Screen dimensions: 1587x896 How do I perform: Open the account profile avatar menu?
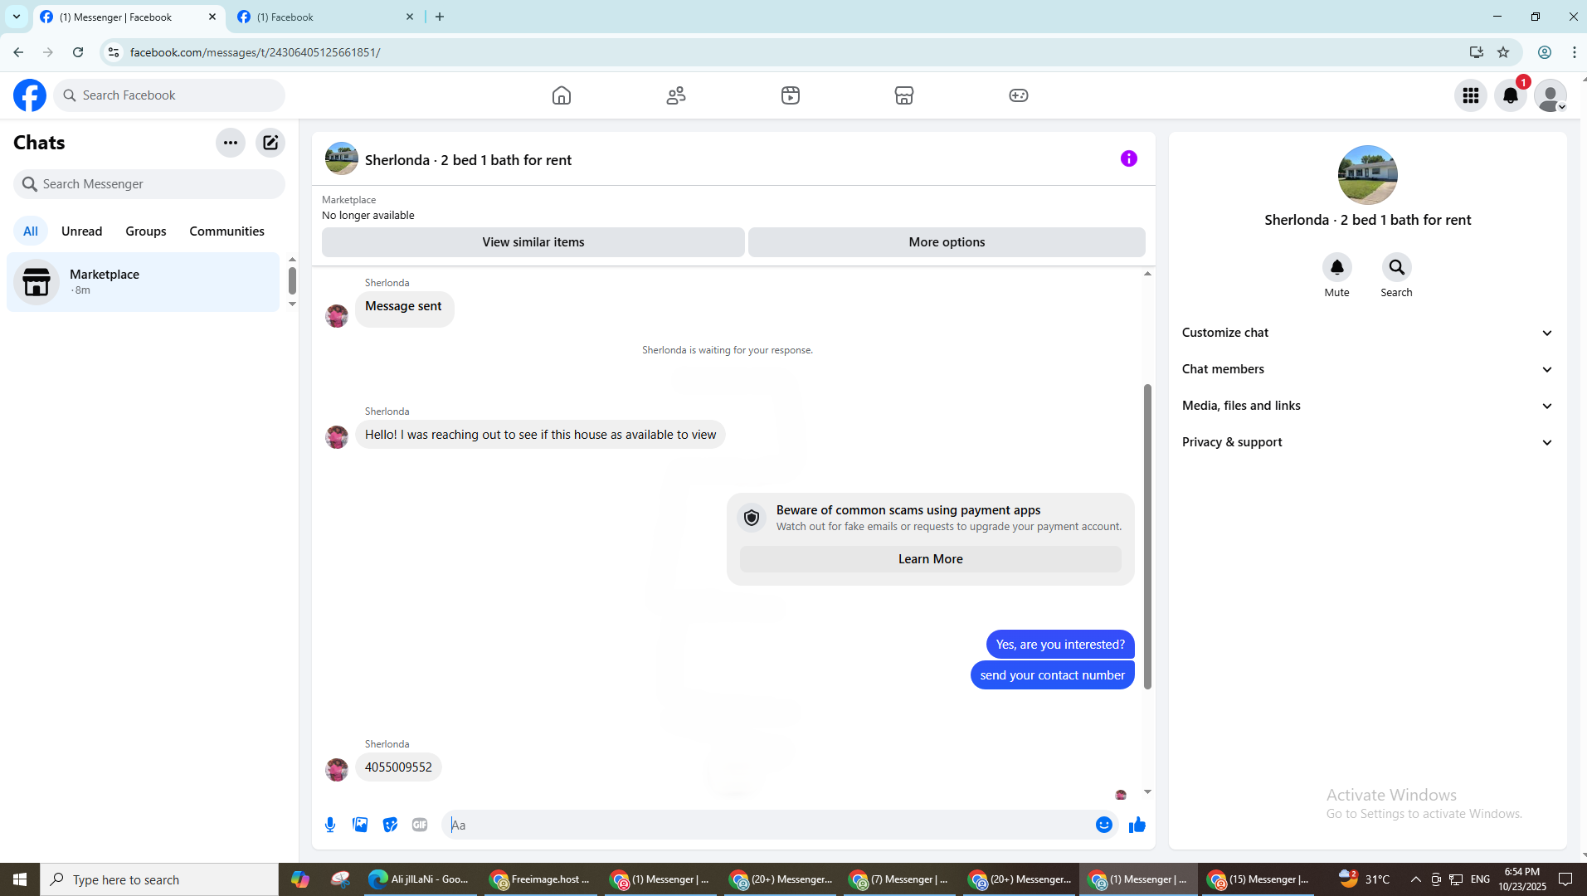pos(1550,95)
